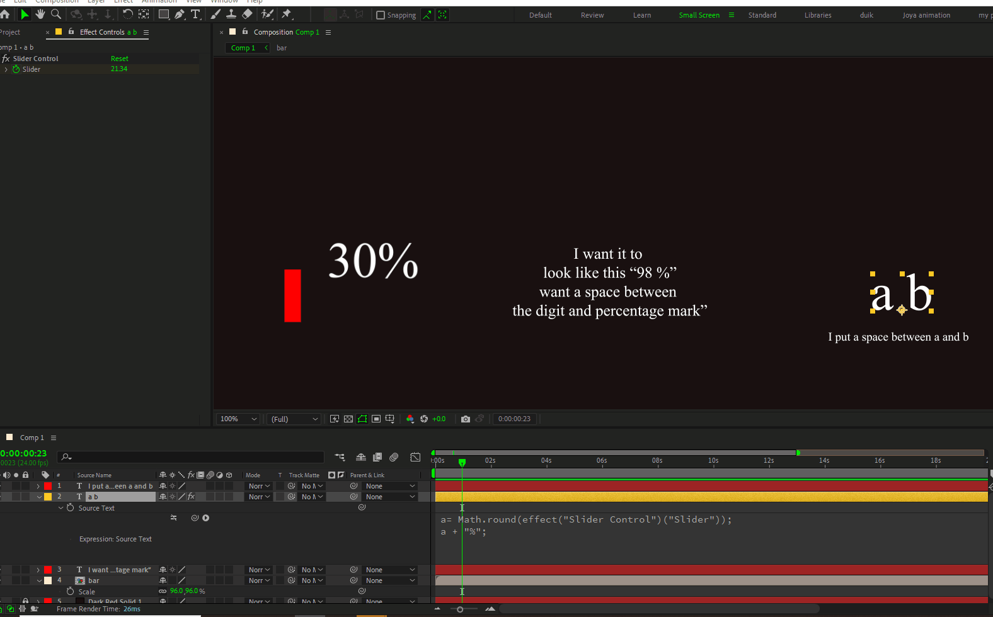
Task: Toggle the expression enable switch icon
Action: (174, 518)
